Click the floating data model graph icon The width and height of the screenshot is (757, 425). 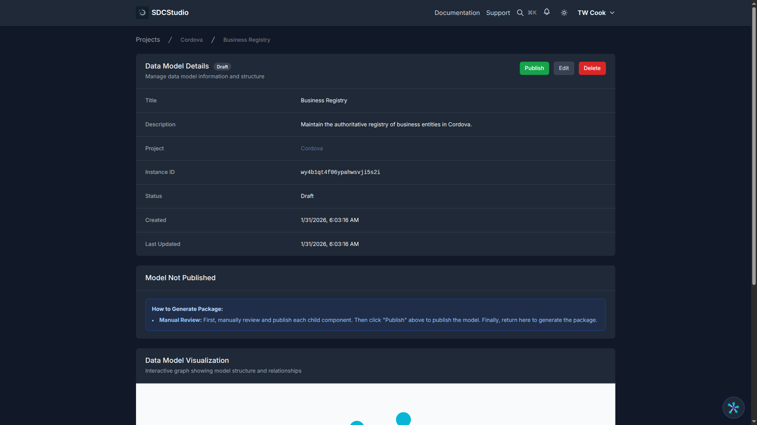tap(733, 408)
